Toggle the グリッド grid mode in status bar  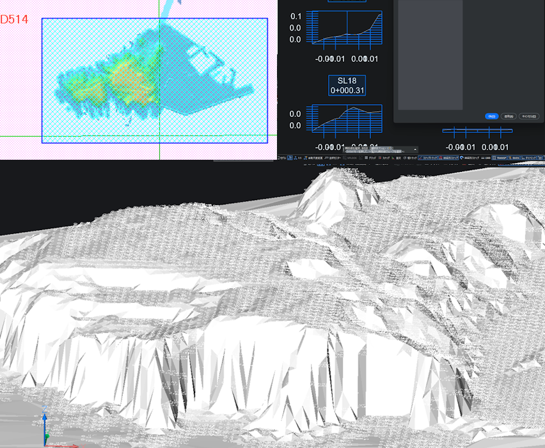click(370, 158)
